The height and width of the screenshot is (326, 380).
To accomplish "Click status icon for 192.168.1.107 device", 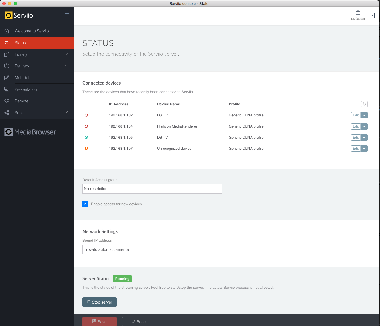I will (86, 149).
